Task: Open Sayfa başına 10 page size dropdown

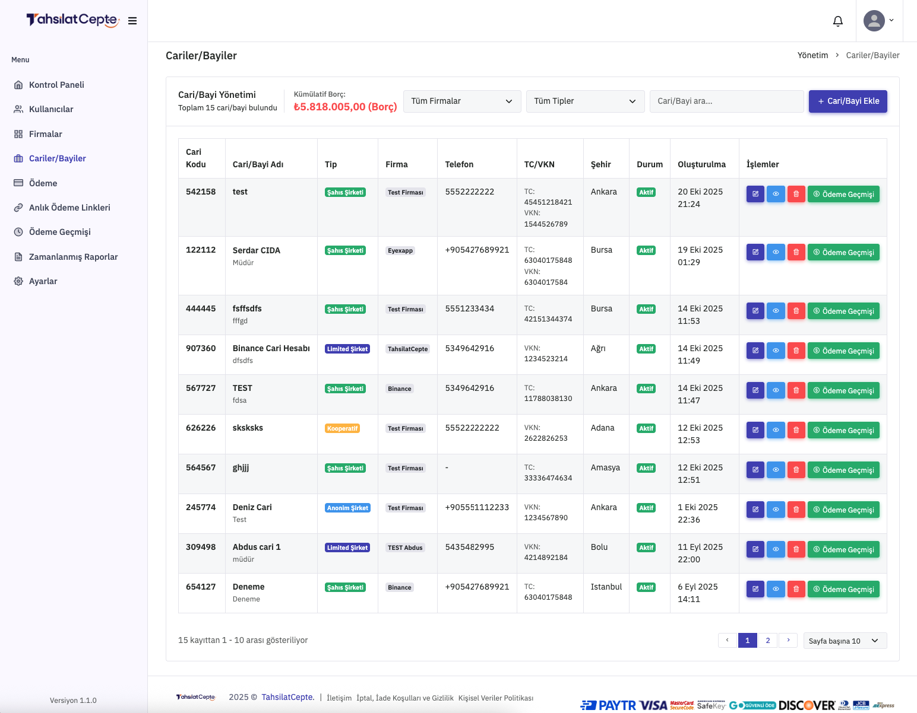Action: 844,641
